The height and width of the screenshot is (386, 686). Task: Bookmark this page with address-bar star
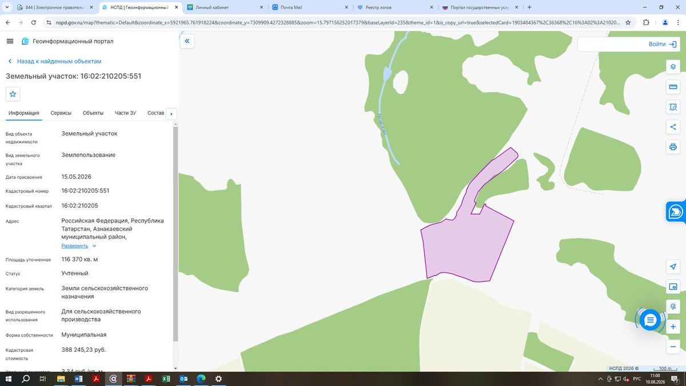click(628, 22)
